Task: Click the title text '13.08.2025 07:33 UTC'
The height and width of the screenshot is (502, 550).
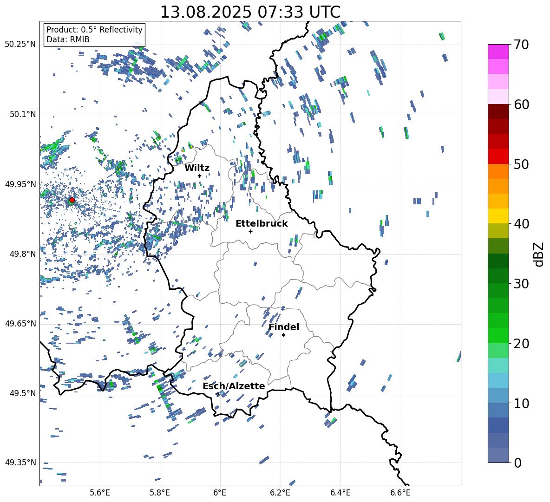Action: click(250, 12)
